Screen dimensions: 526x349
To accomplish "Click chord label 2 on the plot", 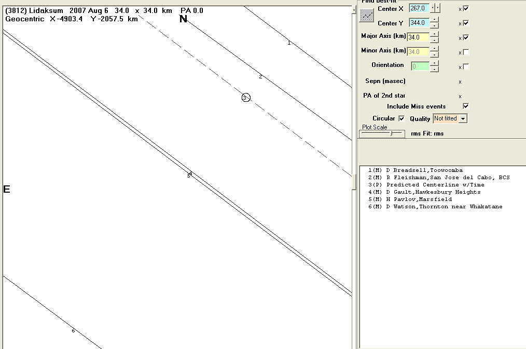I will (260, 76).
